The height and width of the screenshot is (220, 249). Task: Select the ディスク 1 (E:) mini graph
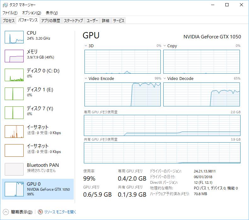tap(14, 94)
